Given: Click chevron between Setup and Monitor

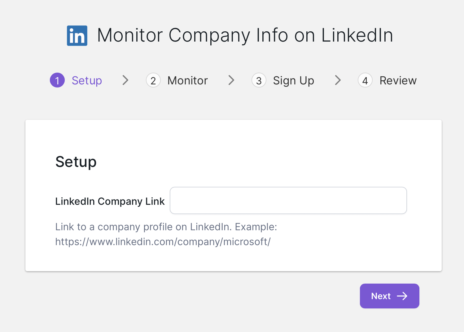Looking at the screenshot, I should 125,80.
